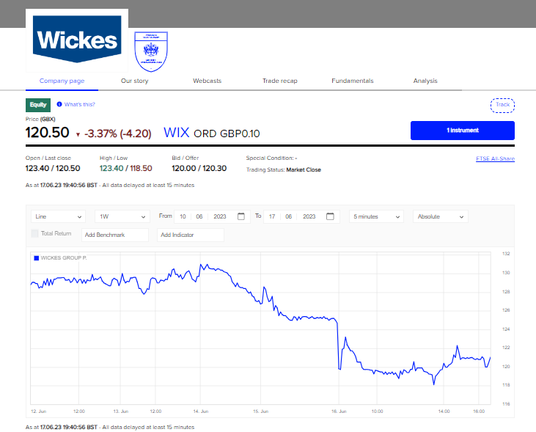Click the Market Close trading status text

(304, 169)
